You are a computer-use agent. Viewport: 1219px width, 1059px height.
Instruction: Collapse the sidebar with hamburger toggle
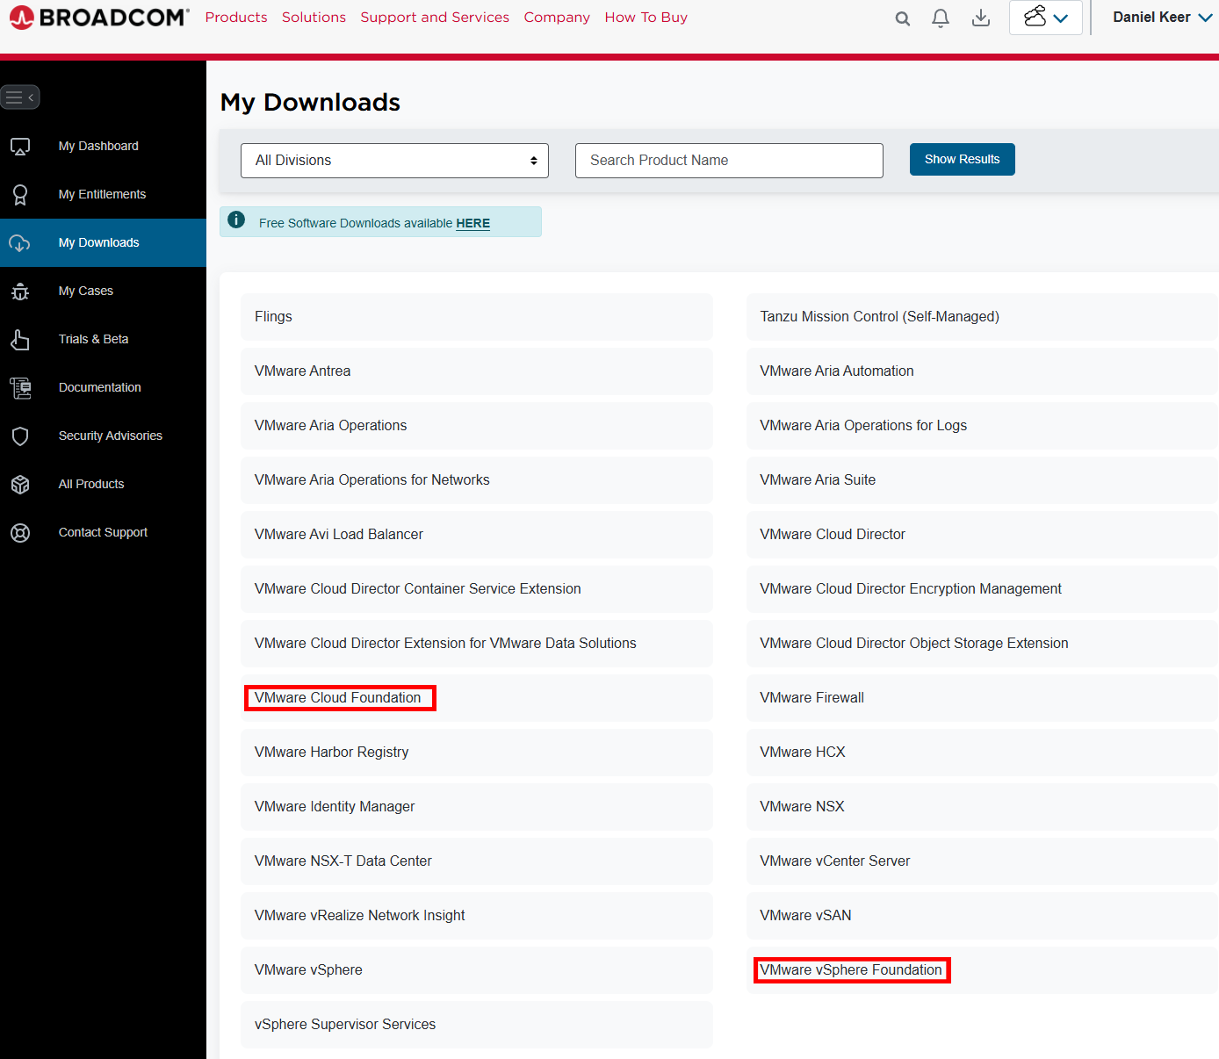click(x=20, y=97)
